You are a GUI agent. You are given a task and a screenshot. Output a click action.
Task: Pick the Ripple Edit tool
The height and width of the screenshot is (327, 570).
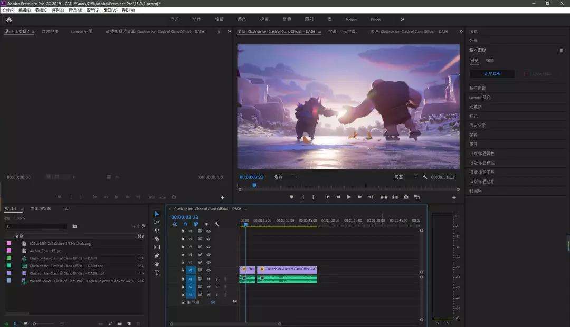157,230
